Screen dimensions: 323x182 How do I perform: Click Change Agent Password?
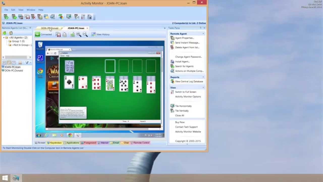tap(189, 57)
